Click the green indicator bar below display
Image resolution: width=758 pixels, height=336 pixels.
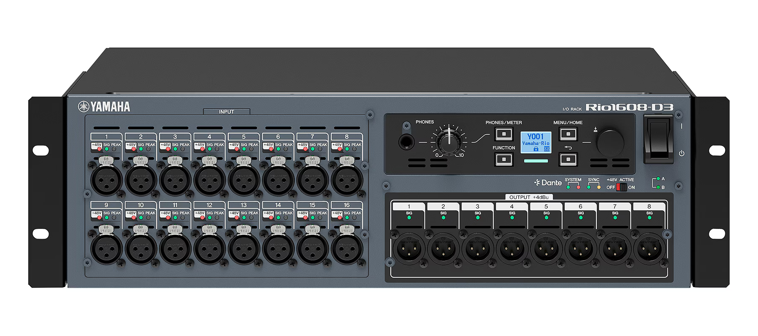click(536, 161)
